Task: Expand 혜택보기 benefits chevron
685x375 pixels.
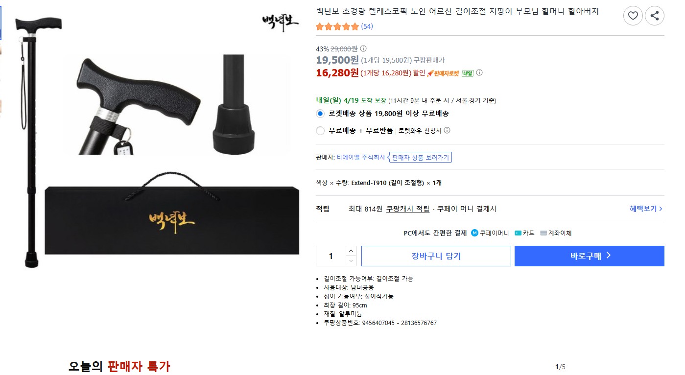Action: click(646, 209)
